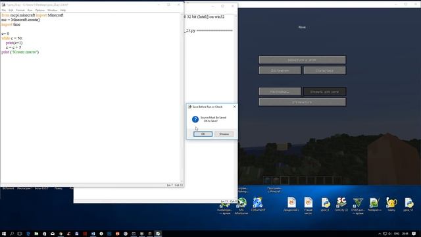Click Отмена in the save dialog
This screenshot has width=421, height=237.
[224, 134]
